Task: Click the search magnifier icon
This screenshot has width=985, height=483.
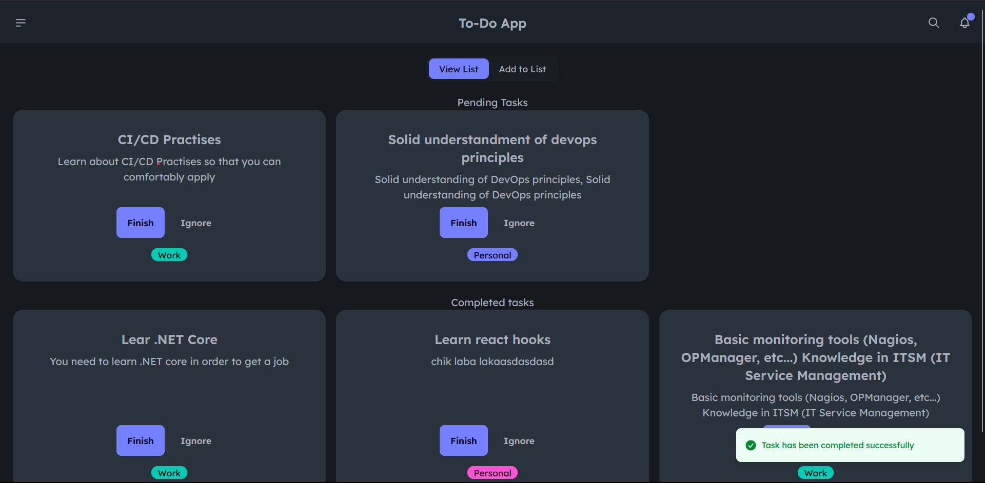Action: pyautogui.click(x=934, y=23)
